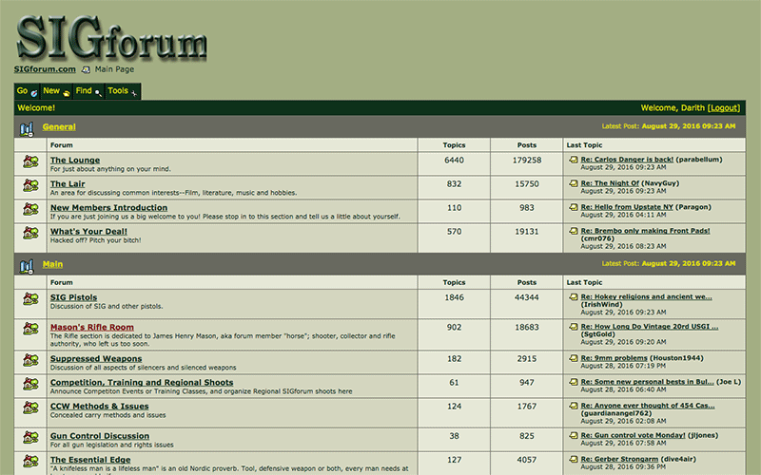Click forum icon for Suppressed Weapons

click(x=30, y=361)
